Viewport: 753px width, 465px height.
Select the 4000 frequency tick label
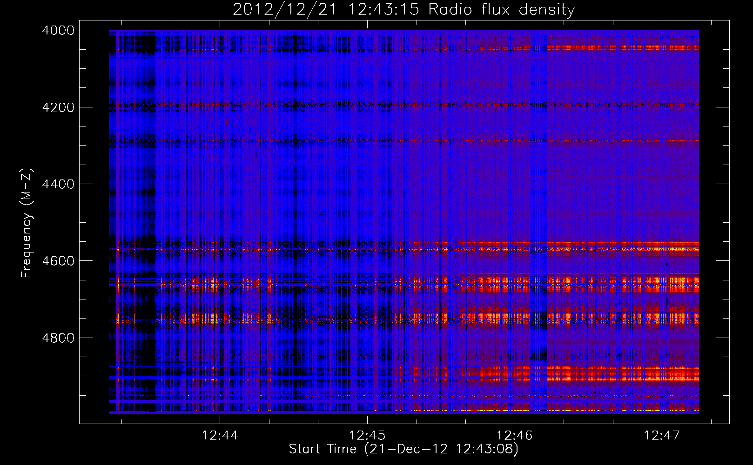coord(58,30)
